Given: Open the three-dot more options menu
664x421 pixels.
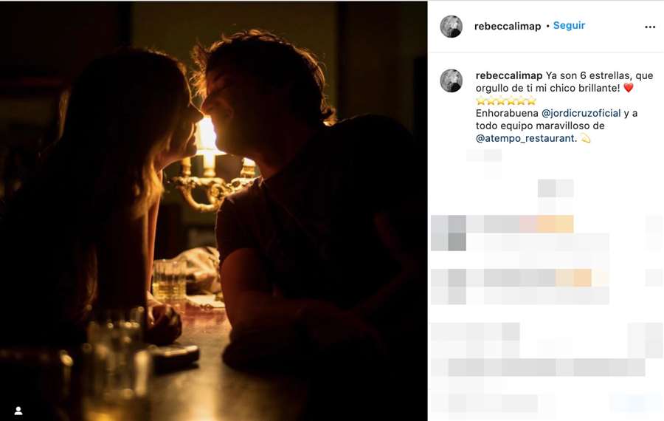Looking at the screenshot, I should tap(649, 27).
